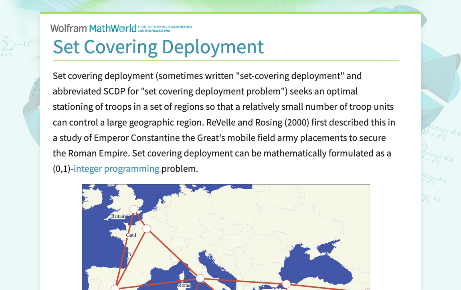Click the Gaul label on the map
This screenshot has width=461, height=290.
click(x=131, y=235)
